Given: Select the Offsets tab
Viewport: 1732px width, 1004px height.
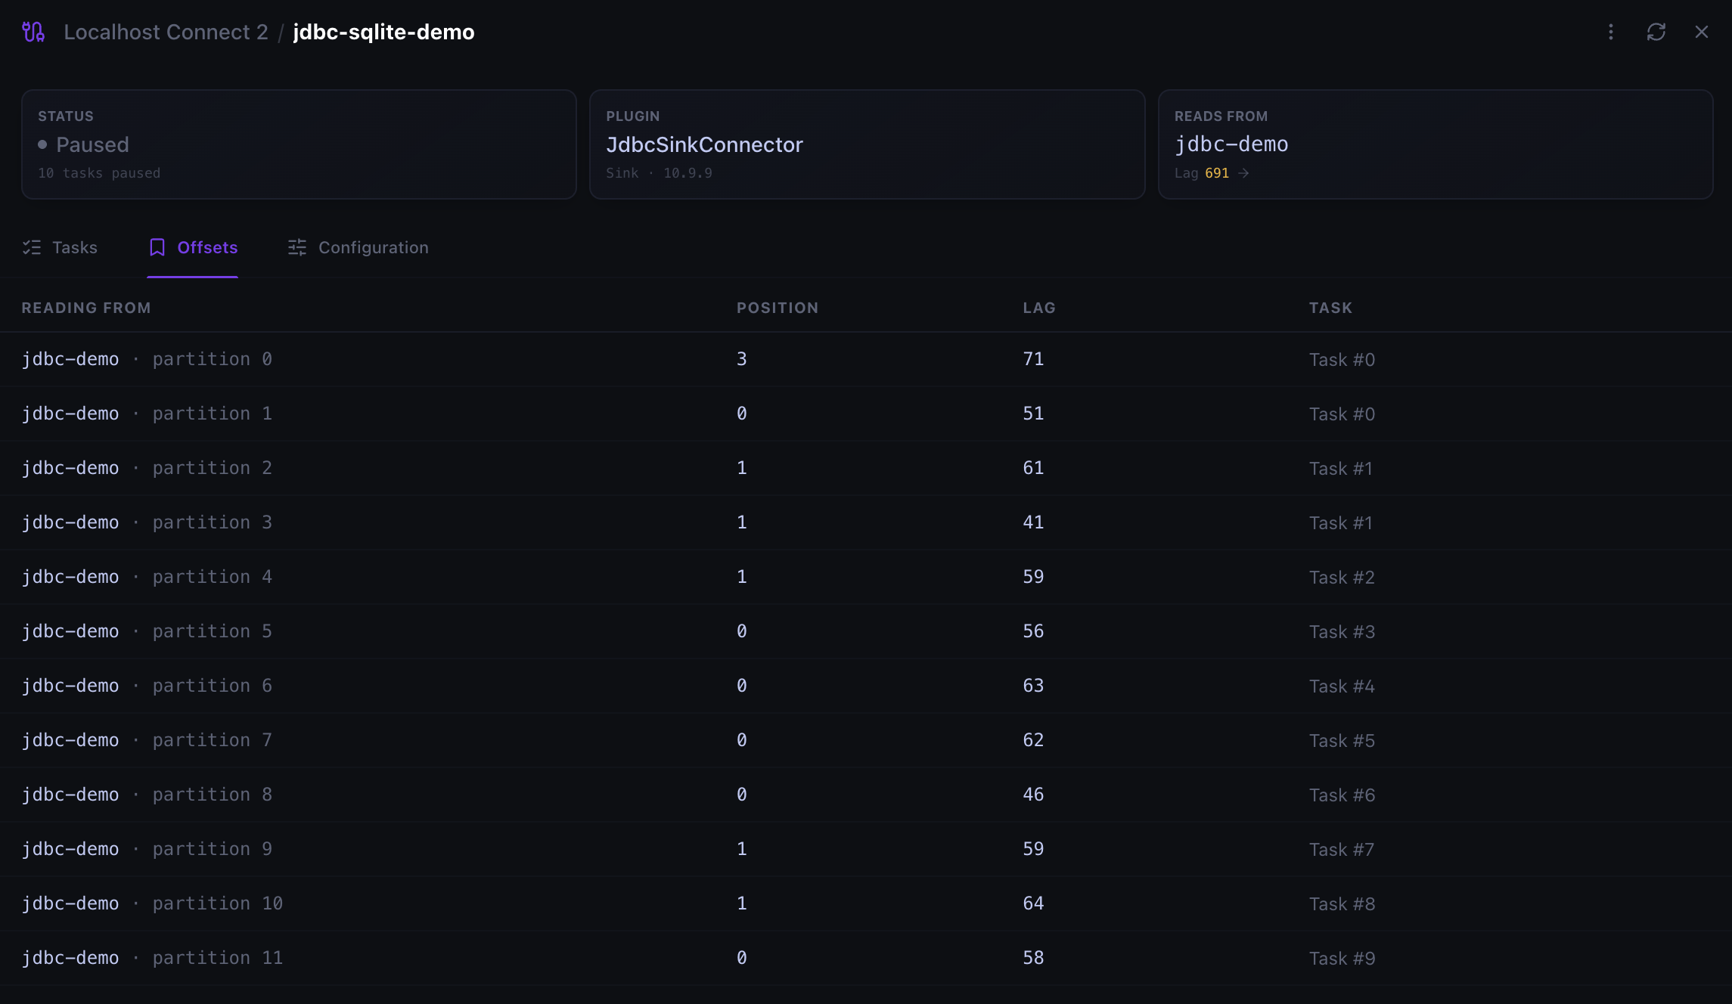Looking at the screenshot, I should pos(193,247).
